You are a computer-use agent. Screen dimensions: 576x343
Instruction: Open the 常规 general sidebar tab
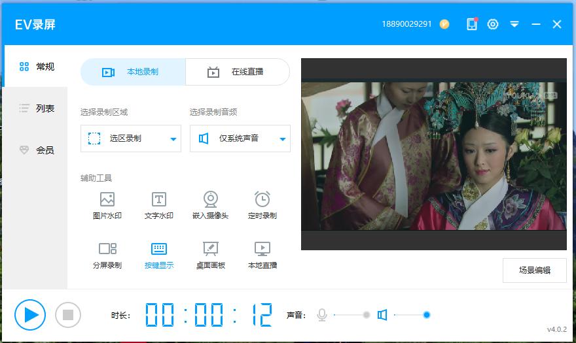tap(36, 67)
